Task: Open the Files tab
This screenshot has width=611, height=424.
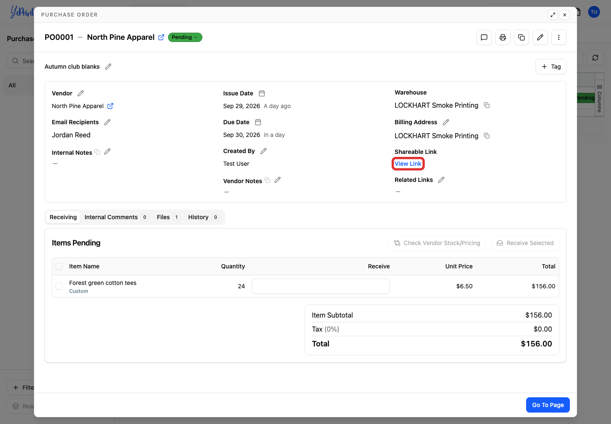Action: tap(168, 217)
